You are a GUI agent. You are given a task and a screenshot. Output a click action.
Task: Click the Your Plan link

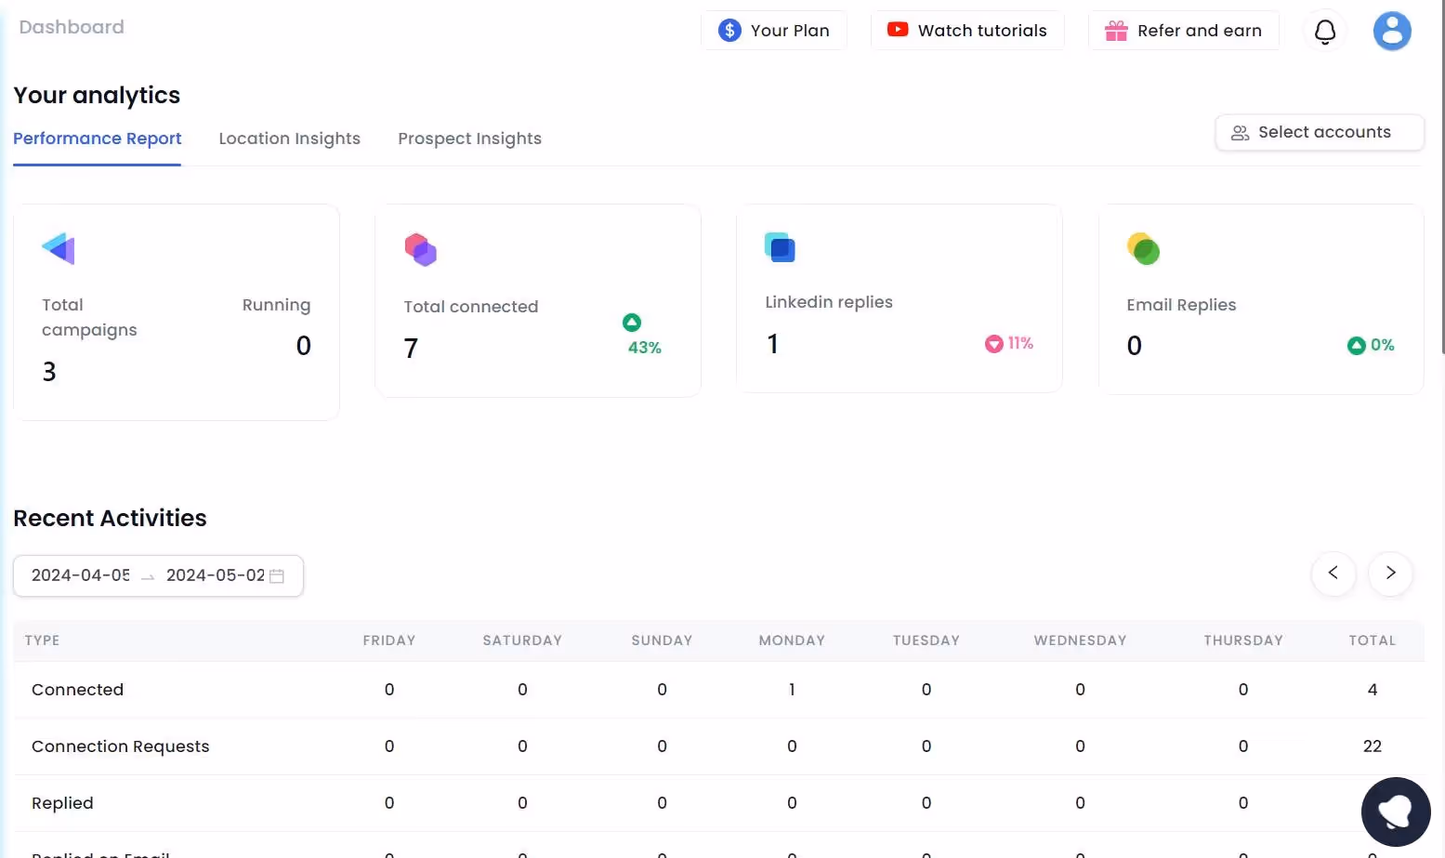[790, 30]
